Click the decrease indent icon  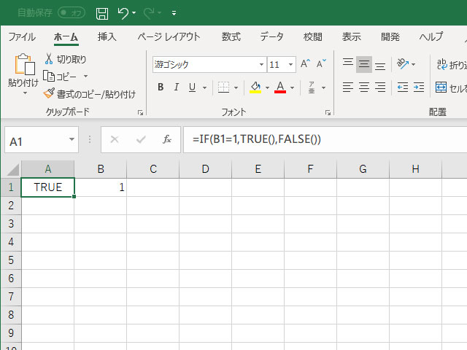tap(403, 87)
